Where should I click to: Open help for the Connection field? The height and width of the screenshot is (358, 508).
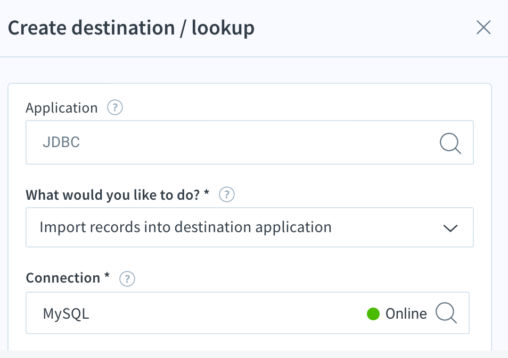click(127, 278)
